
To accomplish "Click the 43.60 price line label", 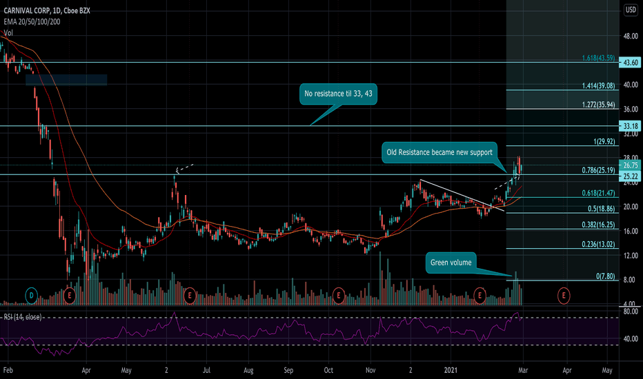I will point(630,63).
